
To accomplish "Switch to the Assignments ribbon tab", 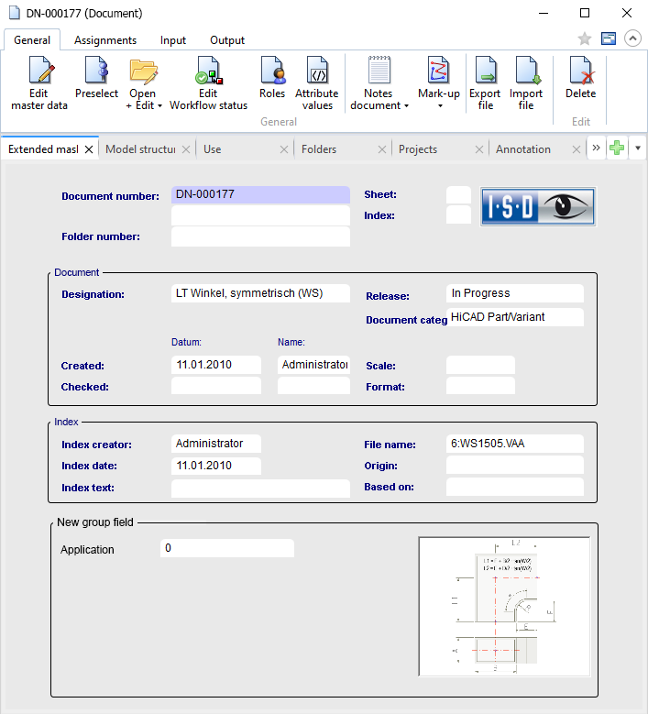I will tap(105, 40).
